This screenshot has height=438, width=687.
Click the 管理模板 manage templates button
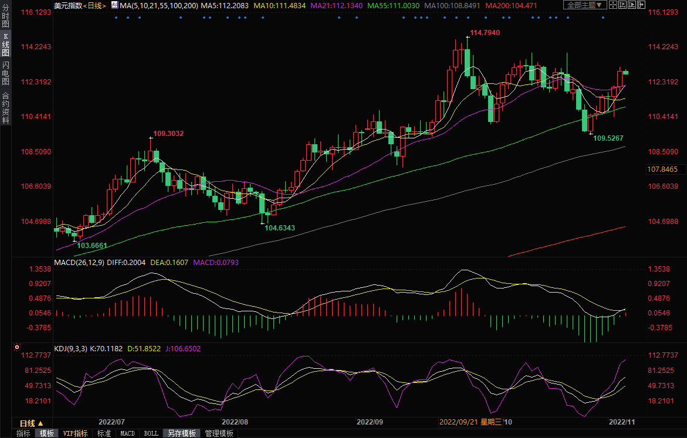219,433
